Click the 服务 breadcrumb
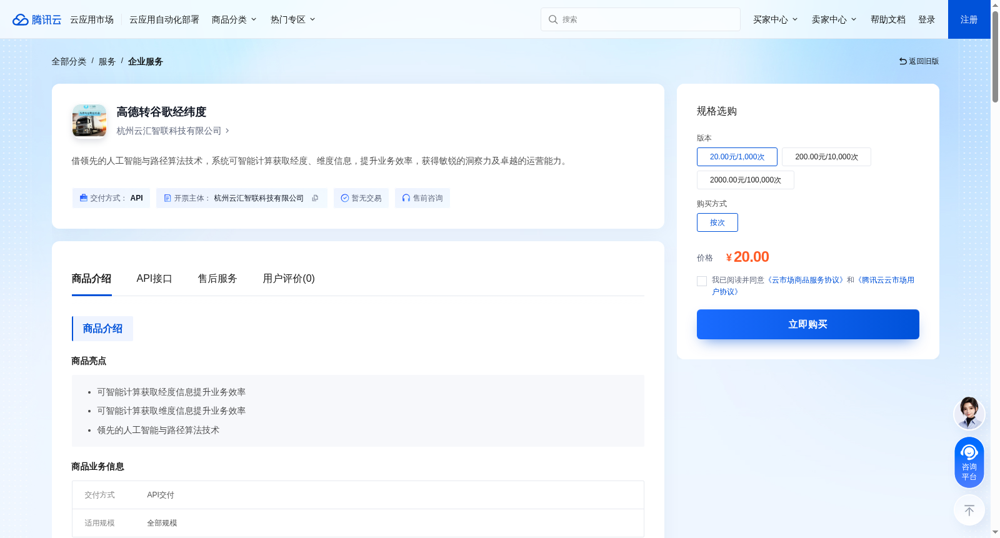Screen dimensions: 1000x538 pos(107,61)
